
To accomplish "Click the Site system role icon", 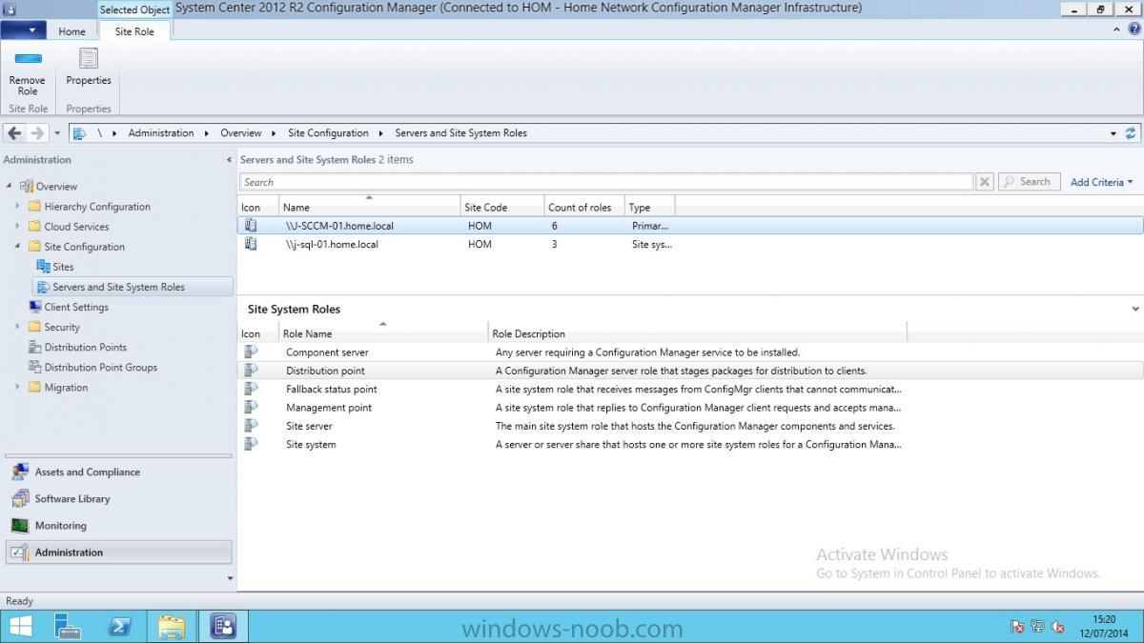I will pos(251,444).
